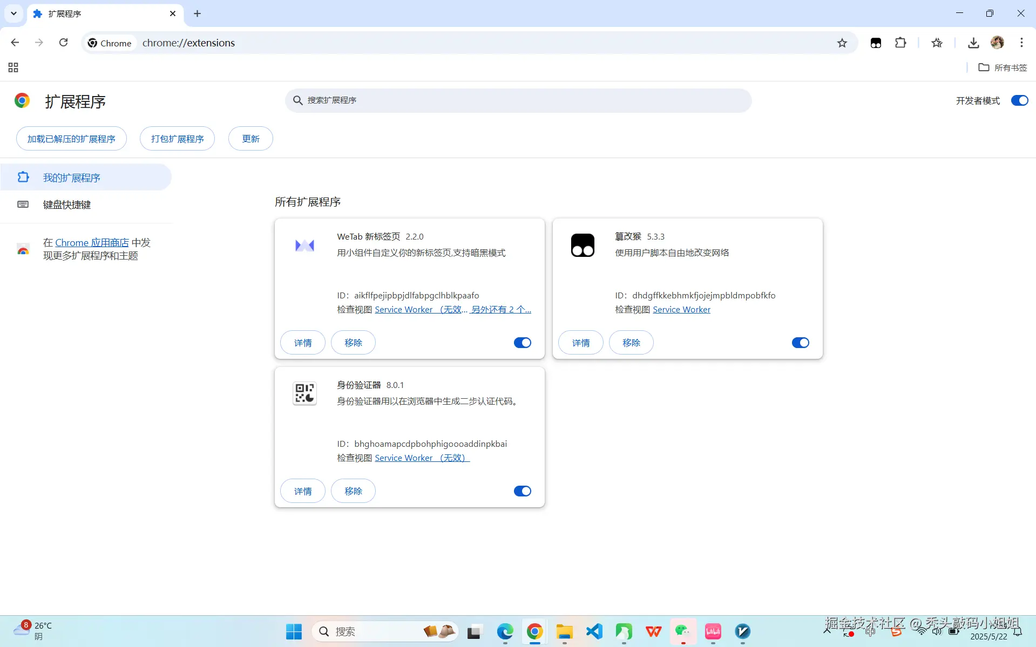Open Task View on taskbar

tap(475, 631)
